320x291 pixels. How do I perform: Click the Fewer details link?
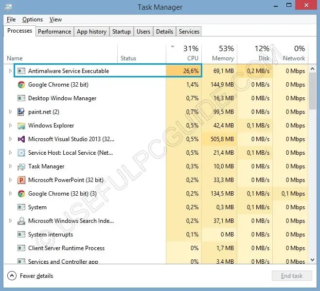click(36, 276)
